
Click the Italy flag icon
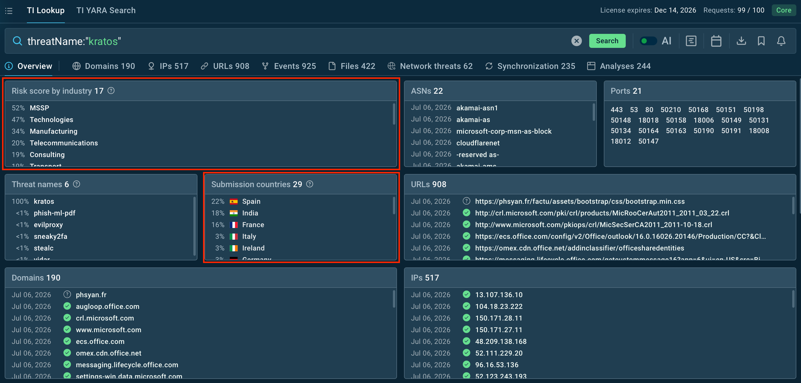pos(233,237)
